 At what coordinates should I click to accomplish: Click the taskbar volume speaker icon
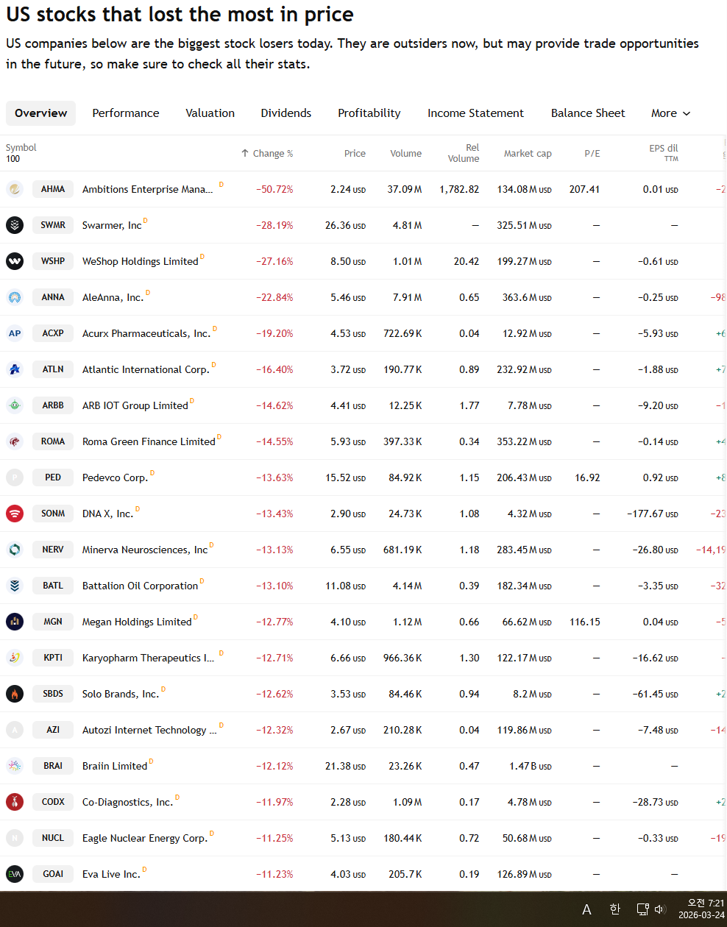(660, 909)
